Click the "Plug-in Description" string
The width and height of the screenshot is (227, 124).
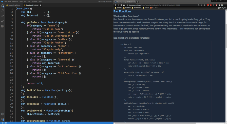click(x=57, y=36)
